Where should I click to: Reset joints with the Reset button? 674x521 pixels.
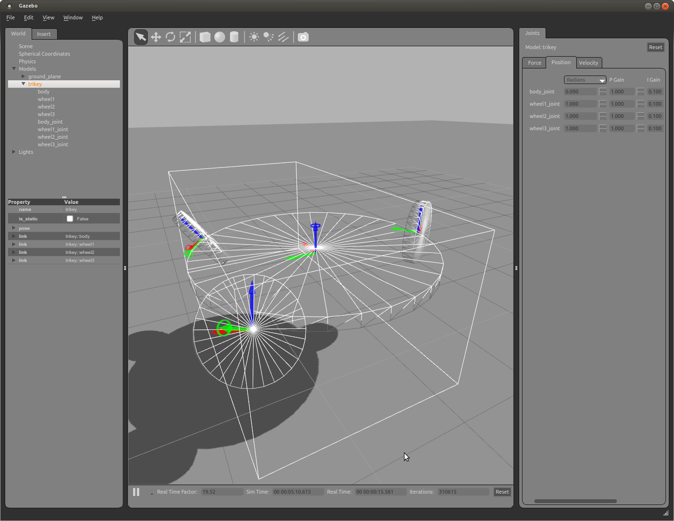[x=655, y=47]
